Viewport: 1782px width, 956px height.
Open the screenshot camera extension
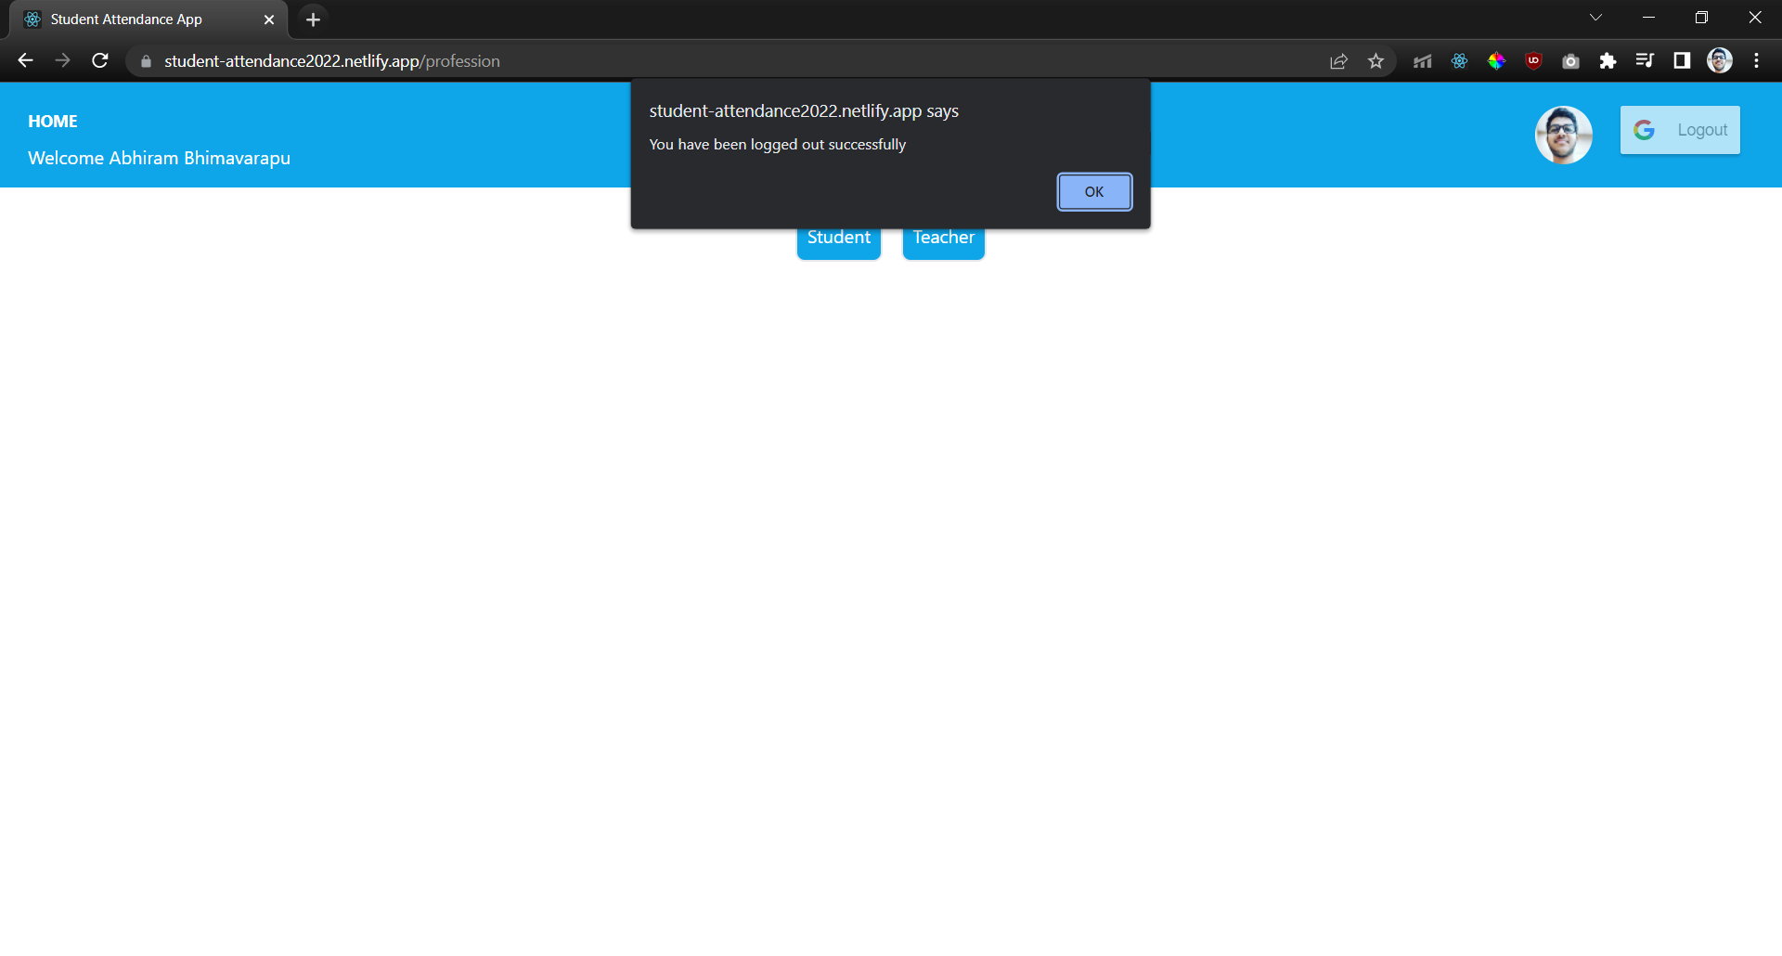tap(1570, 60)
